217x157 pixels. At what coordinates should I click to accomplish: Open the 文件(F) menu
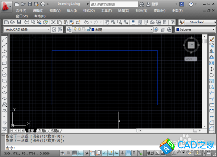click(x=21, y=10)
